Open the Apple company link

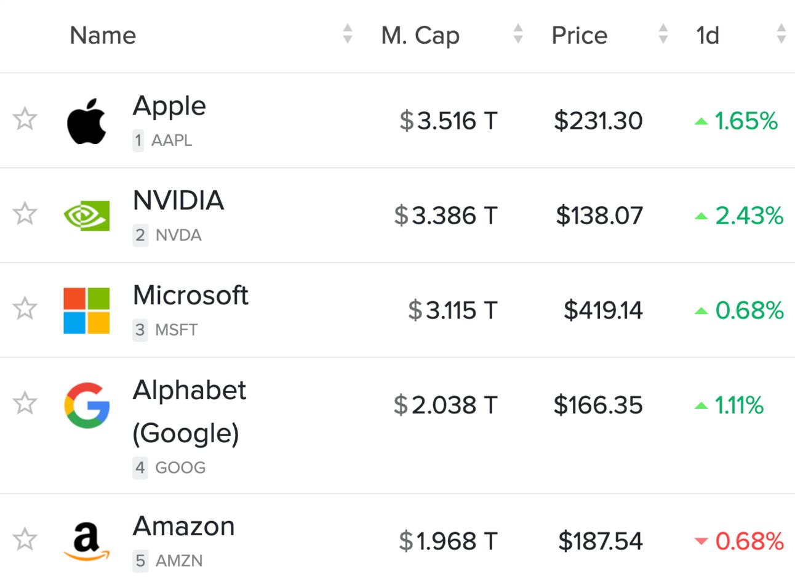[x=169, y=106]
